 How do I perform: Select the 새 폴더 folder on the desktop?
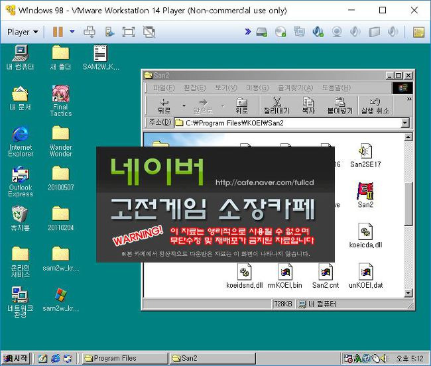tap(60, 58)
